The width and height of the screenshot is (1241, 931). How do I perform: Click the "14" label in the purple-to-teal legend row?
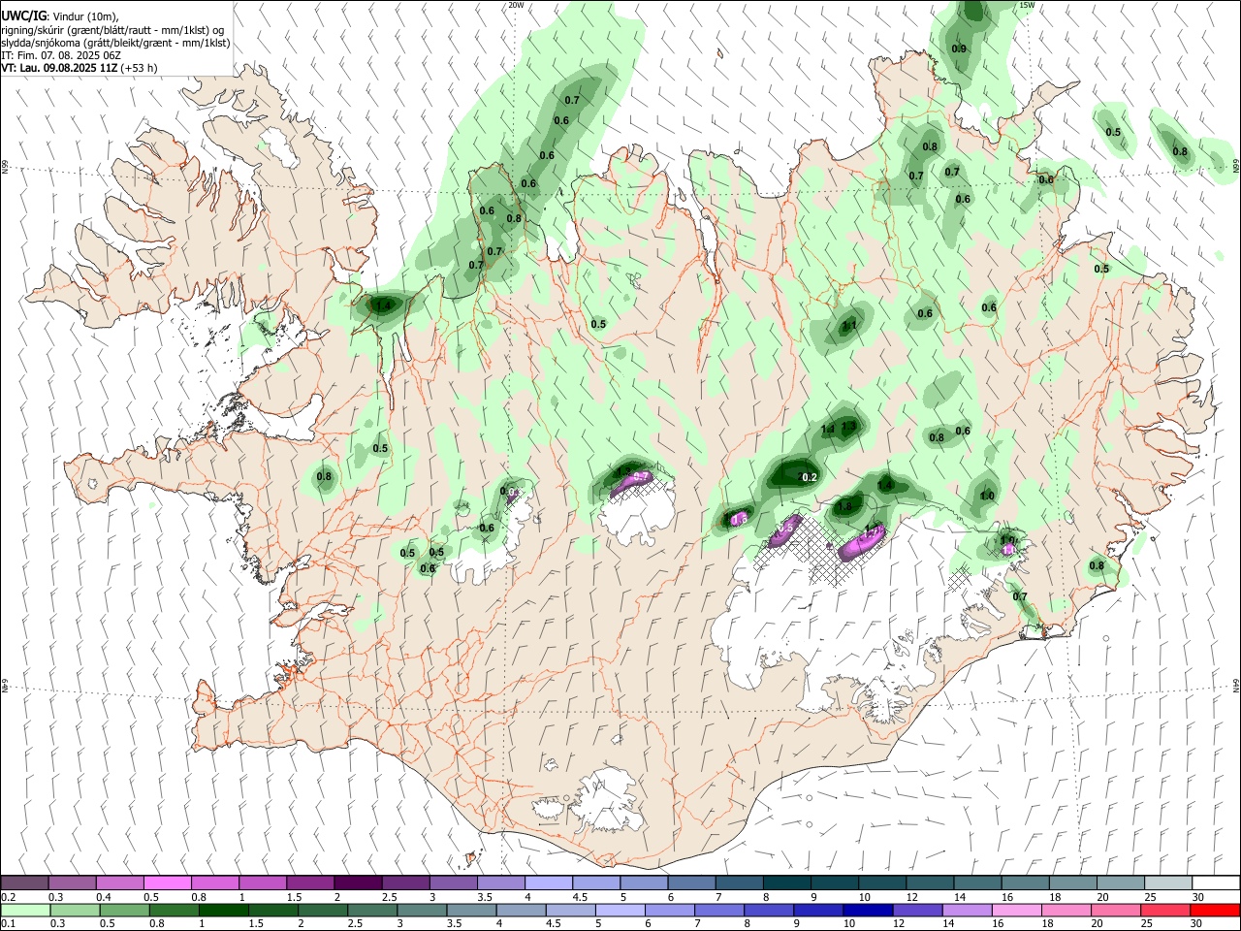[x=960, y=897]
